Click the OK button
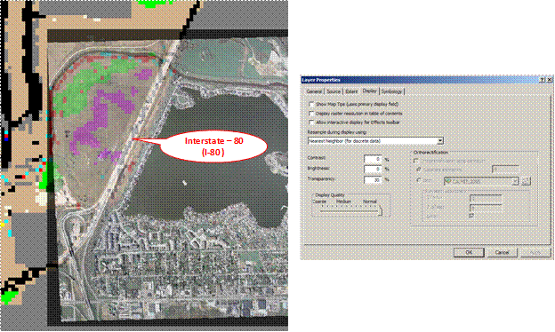555x332 pixels. tap(469, 252)
